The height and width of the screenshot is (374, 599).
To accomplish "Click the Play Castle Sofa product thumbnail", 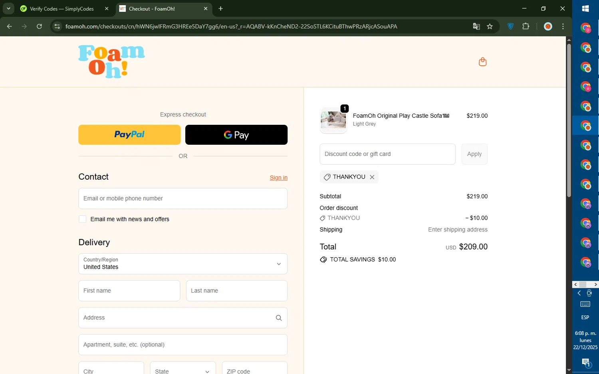I will tap(333, 120).
